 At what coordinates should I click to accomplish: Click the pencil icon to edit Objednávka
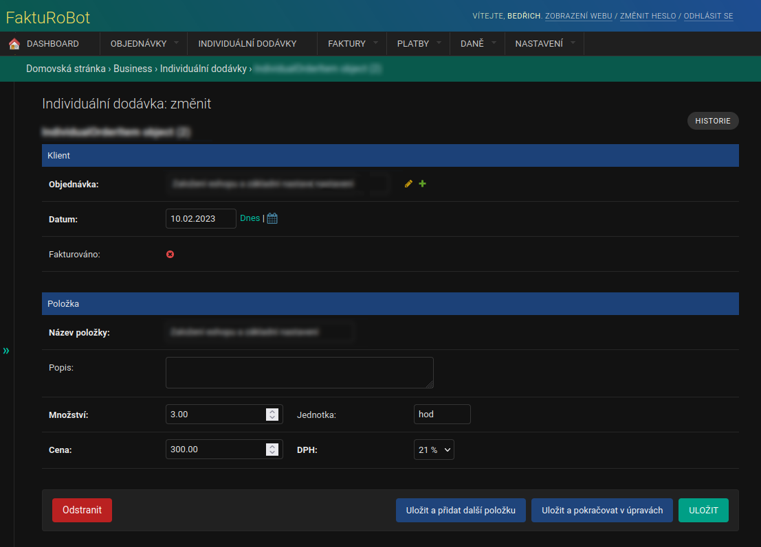pos(409,184)
